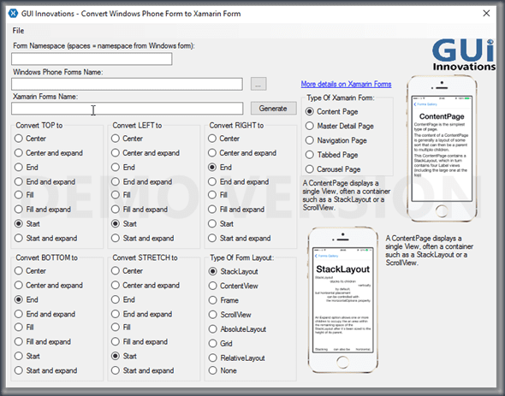
Task: Set Convert STRETCH to Center and expand
Action: [x=146, y=286]
